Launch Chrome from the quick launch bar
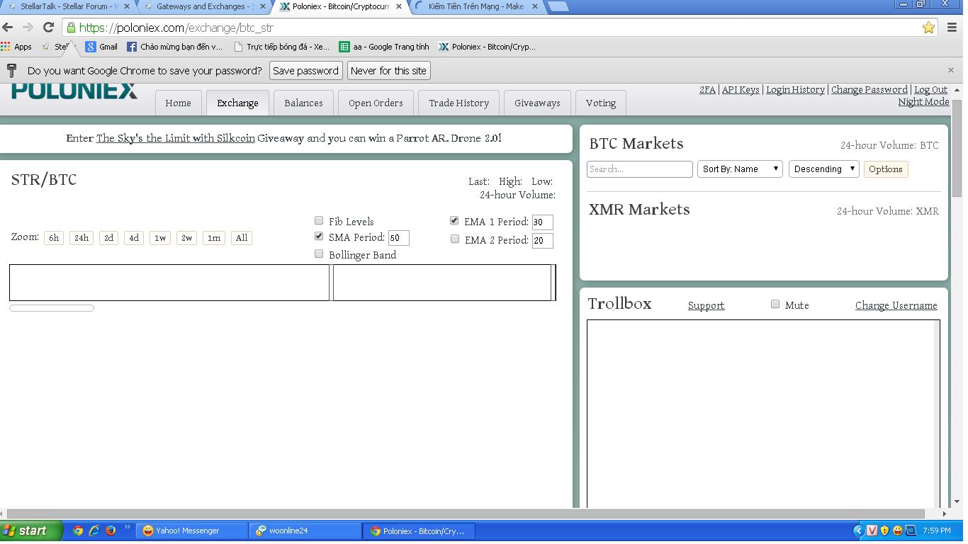Screen dimensions: 968x544 click(78, 531)
